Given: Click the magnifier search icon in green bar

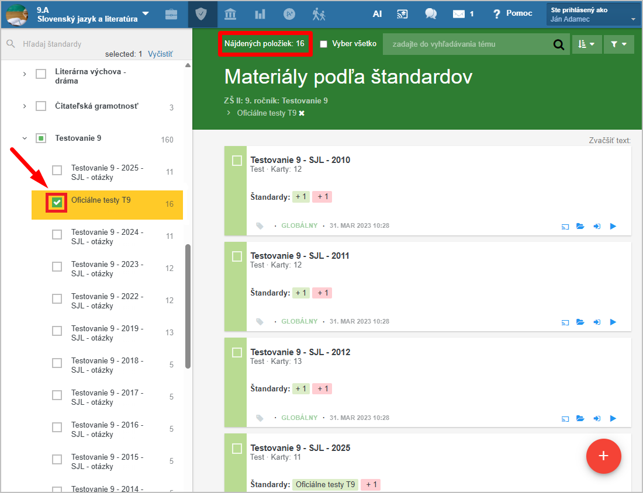Looking at the screenshot, I should [559, 44].
